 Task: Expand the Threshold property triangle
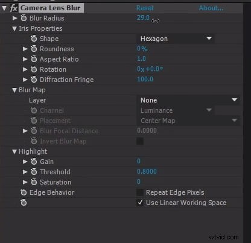click(x=25, y=172)
